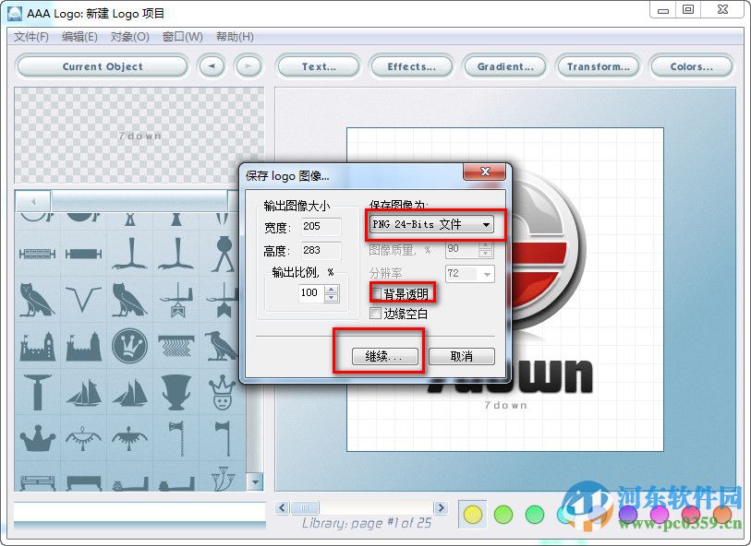
Task: Select the crowned king face shape
Action: click(221, 392)
